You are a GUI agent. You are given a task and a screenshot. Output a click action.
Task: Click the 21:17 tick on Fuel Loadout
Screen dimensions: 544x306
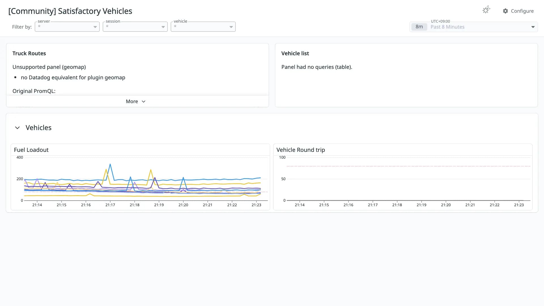click(110, 205)
